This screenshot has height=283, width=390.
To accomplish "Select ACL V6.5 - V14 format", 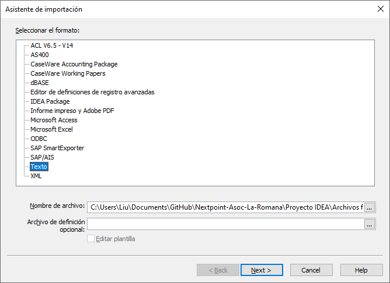I will (51, 45).
